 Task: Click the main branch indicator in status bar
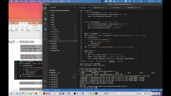[x=47, y=90]
